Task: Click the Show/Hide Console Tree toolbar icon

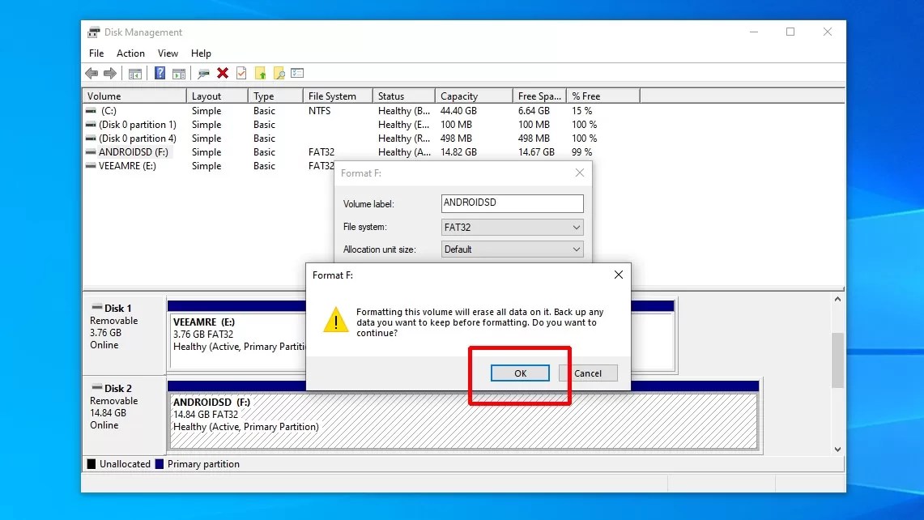Action: click(x=134, y=73)
